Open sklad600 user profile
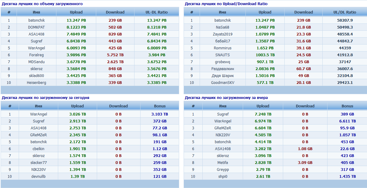367x188 pixels. [36, 76]
